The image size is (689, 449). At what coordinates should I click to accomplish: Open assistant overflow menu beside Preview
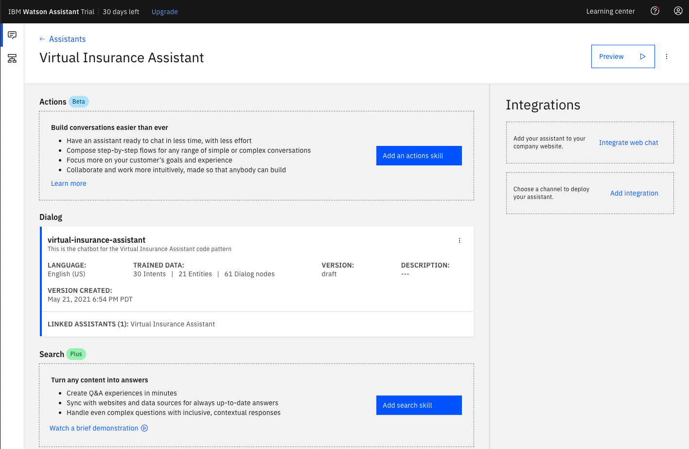[x=667, y=56]
